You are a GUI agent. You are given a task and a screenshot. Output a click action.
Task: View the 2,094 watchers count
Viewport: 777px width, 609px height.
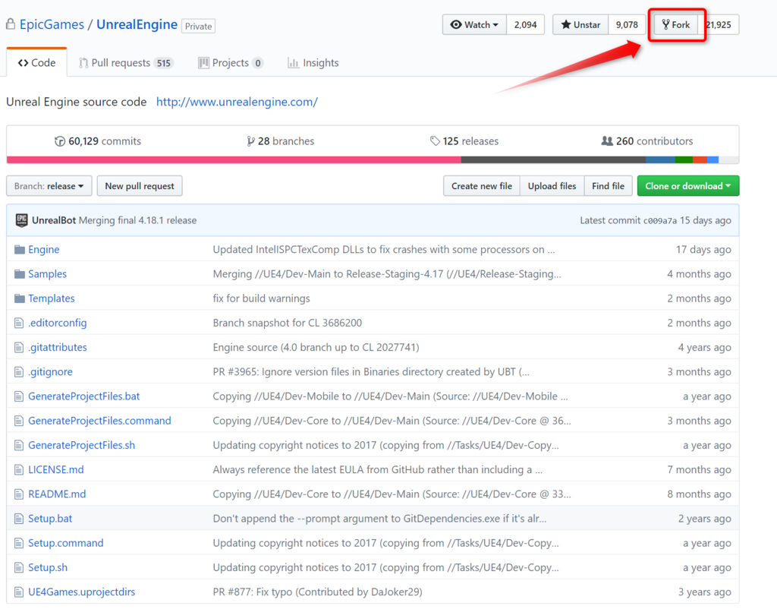(x=525, y=25)
